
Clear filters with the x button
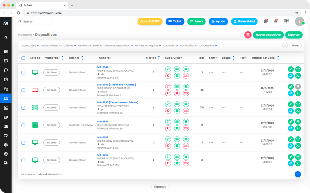click(x=285, y=46)
